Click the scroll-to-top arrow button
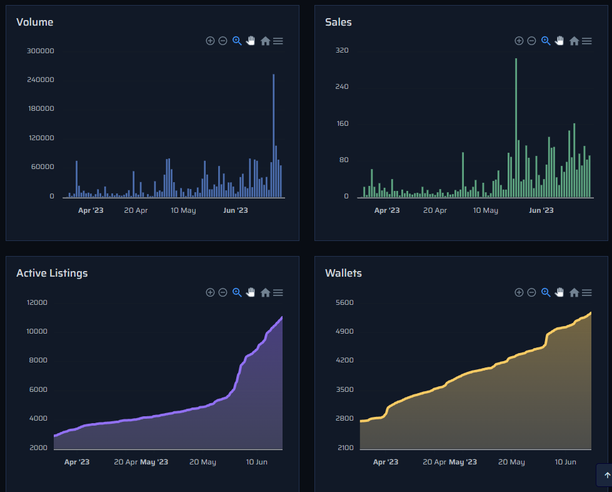The width and height of the screenshot is (612, 492). click(606, 475)
